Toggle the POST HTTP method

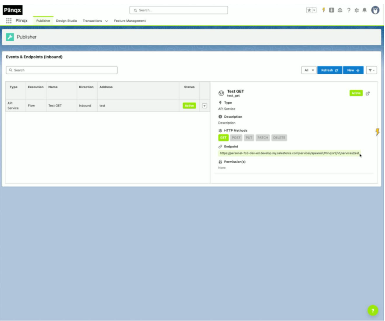pyautogui.click(x=236, y=138)
